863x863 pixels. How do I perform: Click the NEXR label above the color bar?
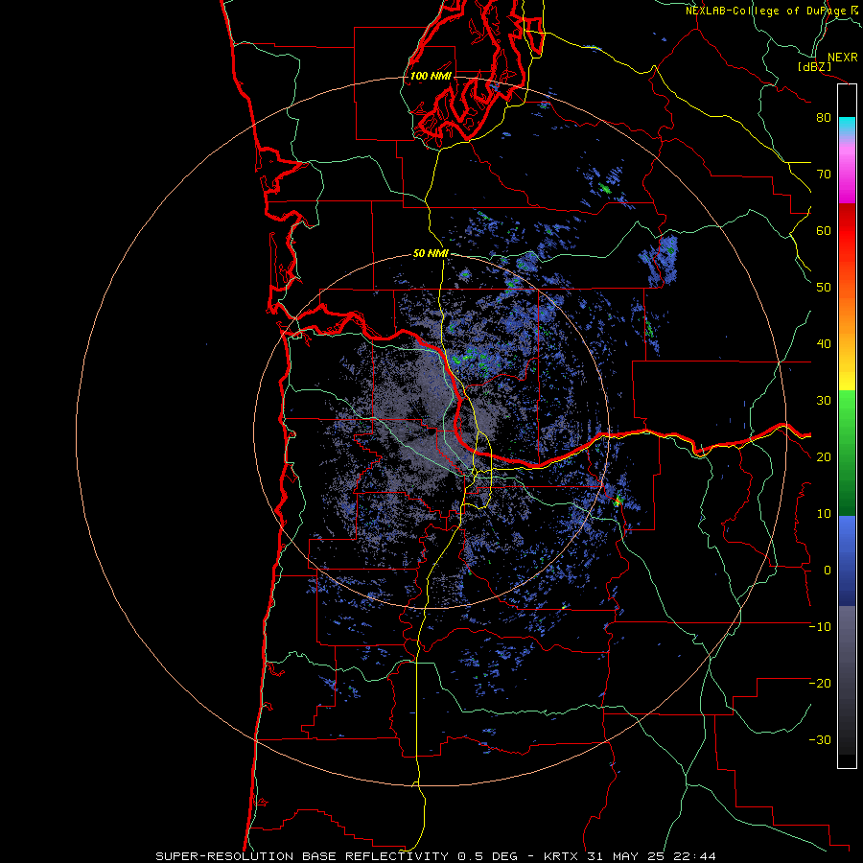[843, 58]
